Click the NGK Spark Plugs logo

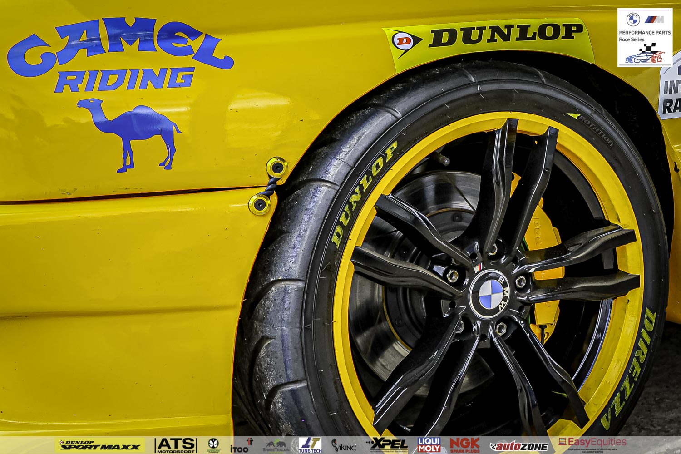[x=464, y=445]
